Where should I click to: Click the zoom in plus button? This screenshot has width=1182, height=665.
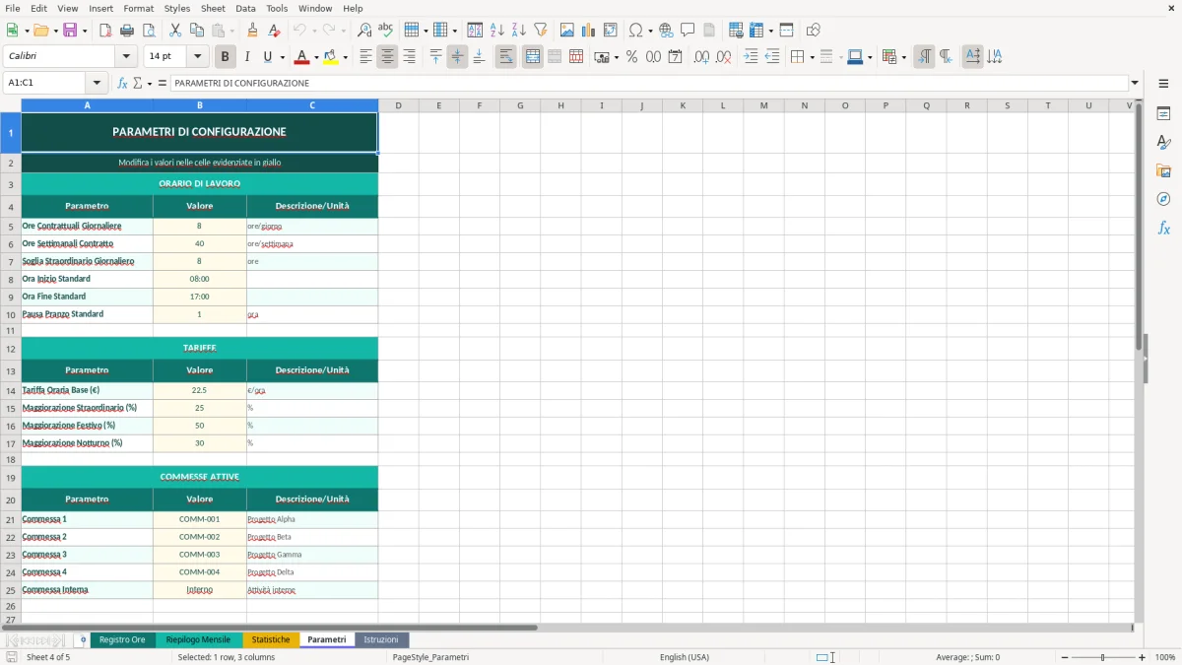1142,657
